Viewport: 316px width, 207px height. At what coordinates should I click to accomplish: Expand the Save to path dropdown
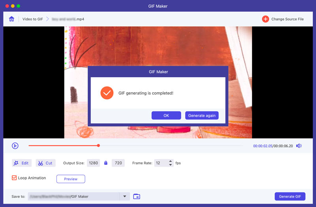[124, 196]
